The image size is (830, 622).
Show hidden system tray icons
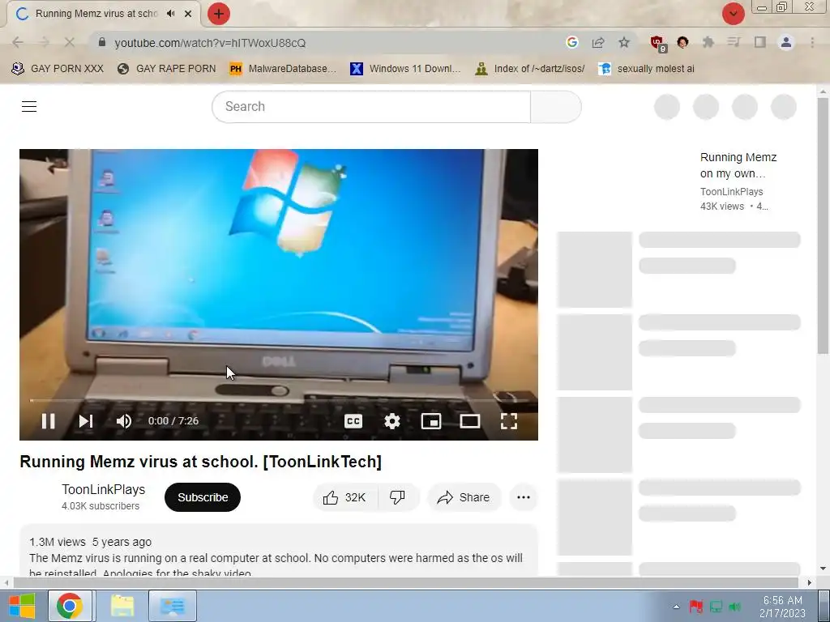[x=676, y=607]
